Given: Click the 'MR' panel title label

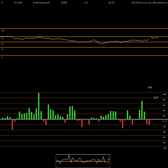Looking at the screenshot, I should pos(150,87).
